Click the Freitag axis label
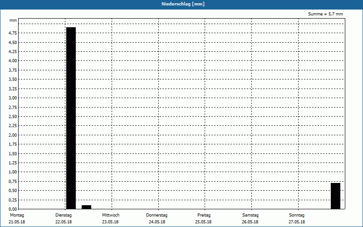 [x=204, y=215]
